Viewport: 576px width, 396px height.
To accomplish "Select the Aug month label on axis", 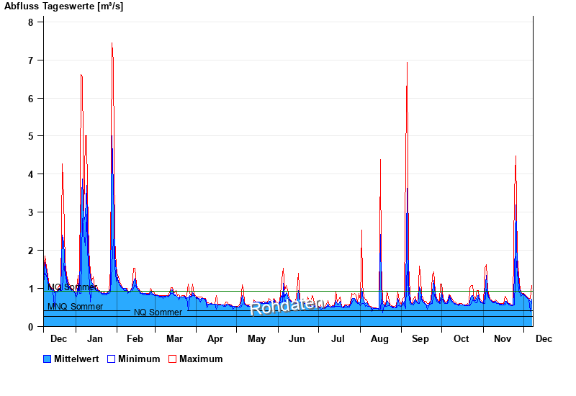I will [379, 339].
